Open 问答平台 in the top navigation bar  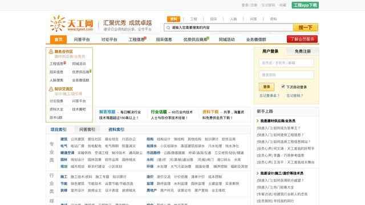82,40
